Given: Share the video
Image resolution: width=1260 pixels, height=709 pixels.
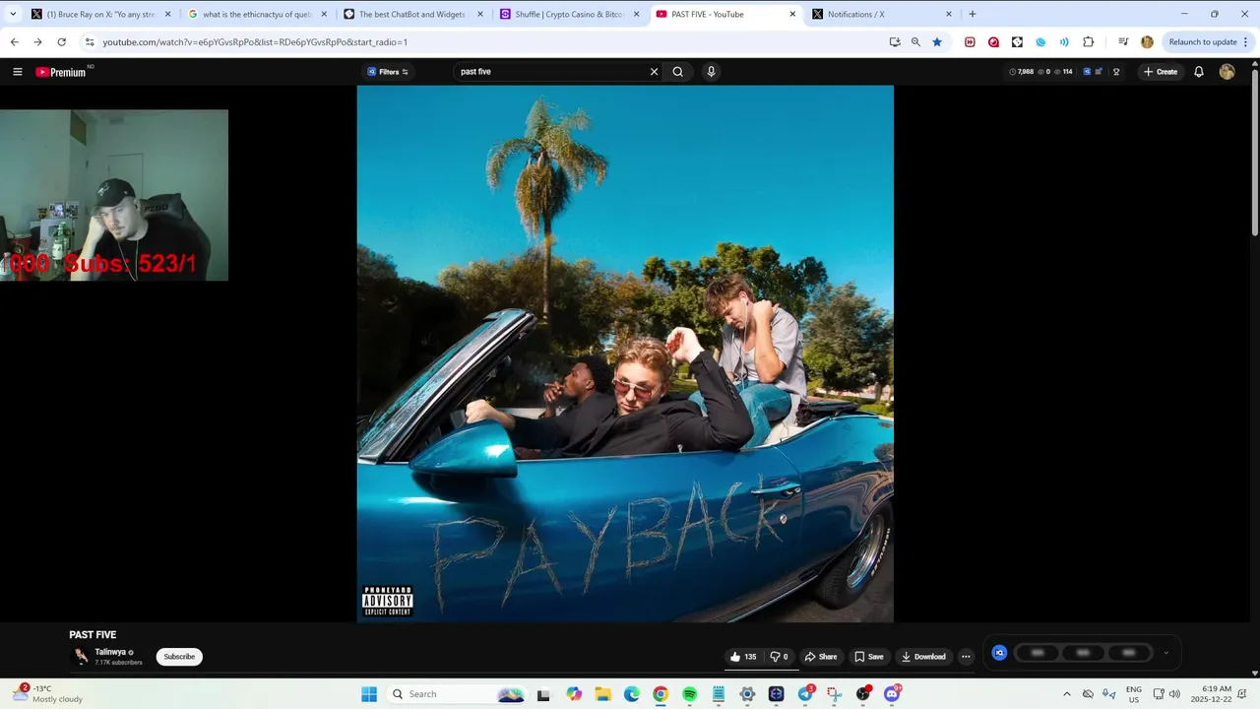Looking at the screenshot, I should (x=821, y=657).
